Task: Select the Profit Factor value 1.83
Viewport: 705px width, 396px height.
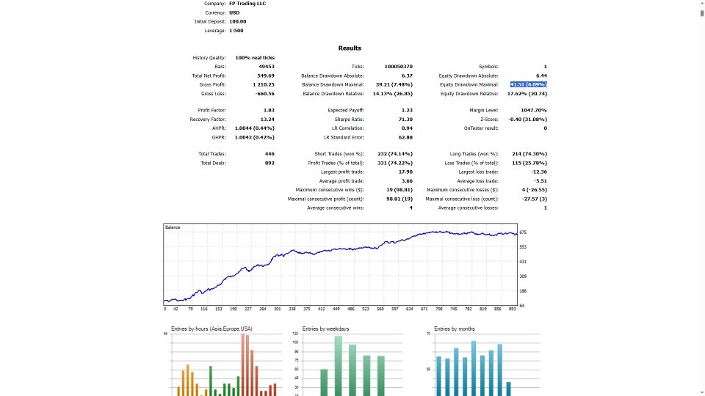Action: tap(269, 111)
